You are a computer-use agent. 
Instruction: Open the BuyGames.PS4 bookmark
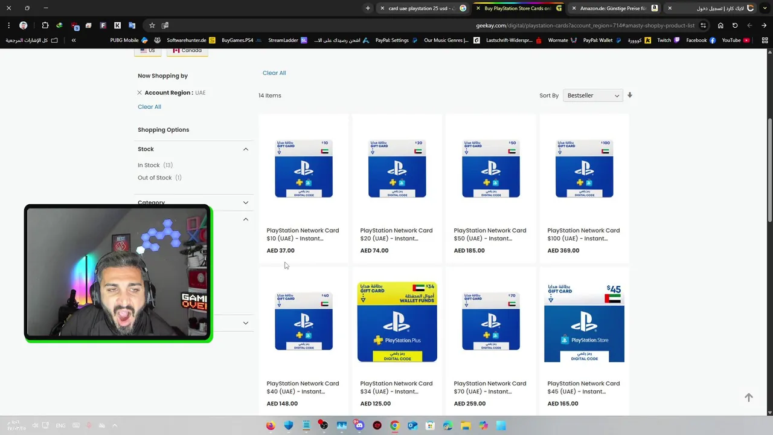click(x=242, y=40)
